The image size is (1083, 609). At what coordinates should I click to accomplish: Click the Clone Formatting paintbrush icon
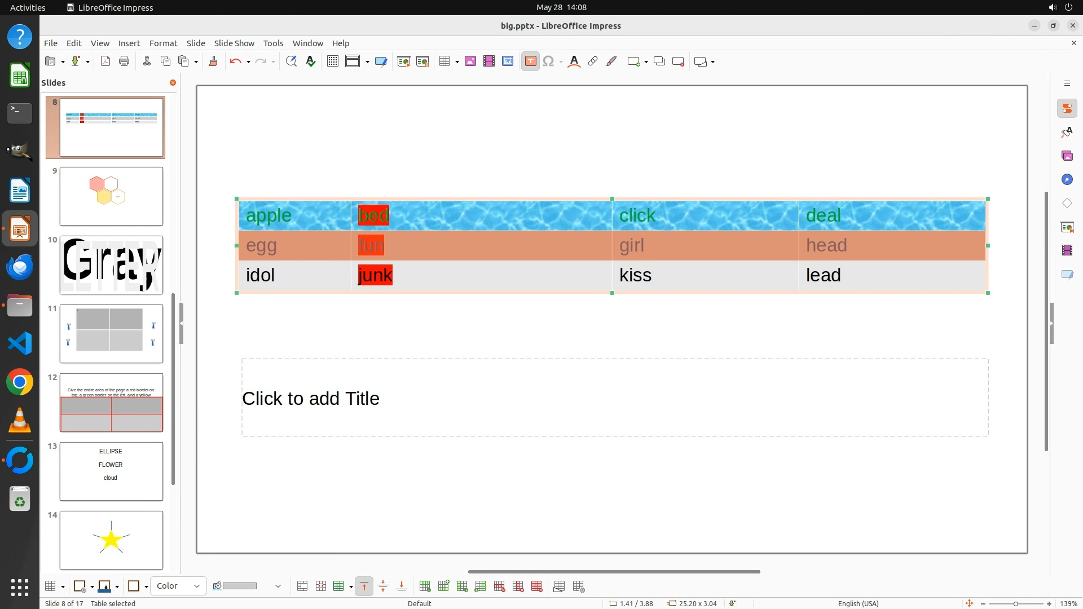[x=213, y=61]
